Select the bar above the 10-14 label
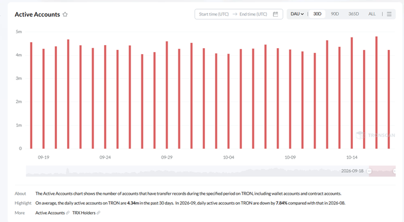The width and height of the screenshot is (404, 222). [x=352, y=93]
